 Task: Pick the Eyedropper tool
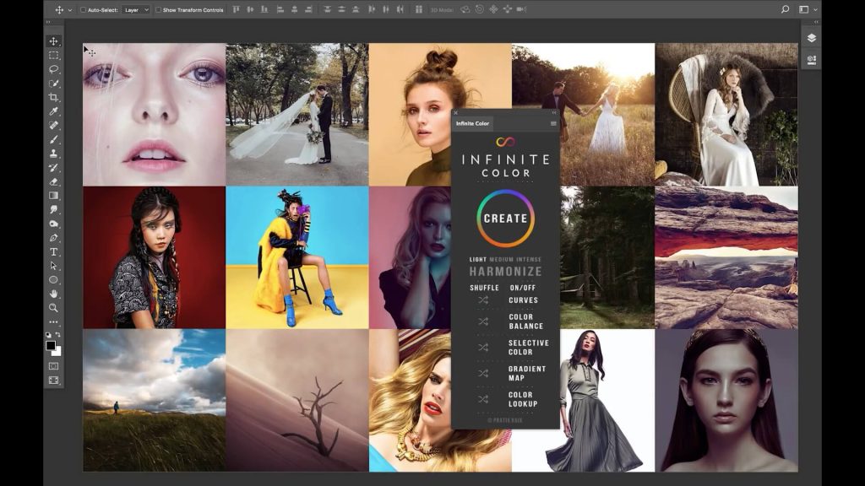[53, 111]
